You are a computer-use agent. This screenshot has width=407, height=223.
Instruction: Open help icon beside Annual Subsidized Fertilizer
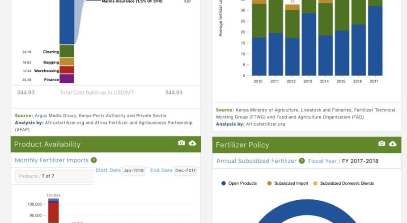click(302, 161)
